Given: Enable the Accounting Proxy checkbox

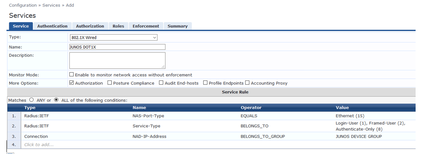Looking at the screenshot, I should click(247, 83).
